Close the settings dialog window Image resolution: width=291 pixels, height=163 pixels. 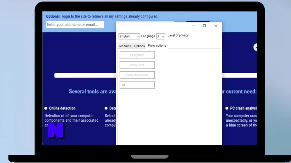coord(216,26)
